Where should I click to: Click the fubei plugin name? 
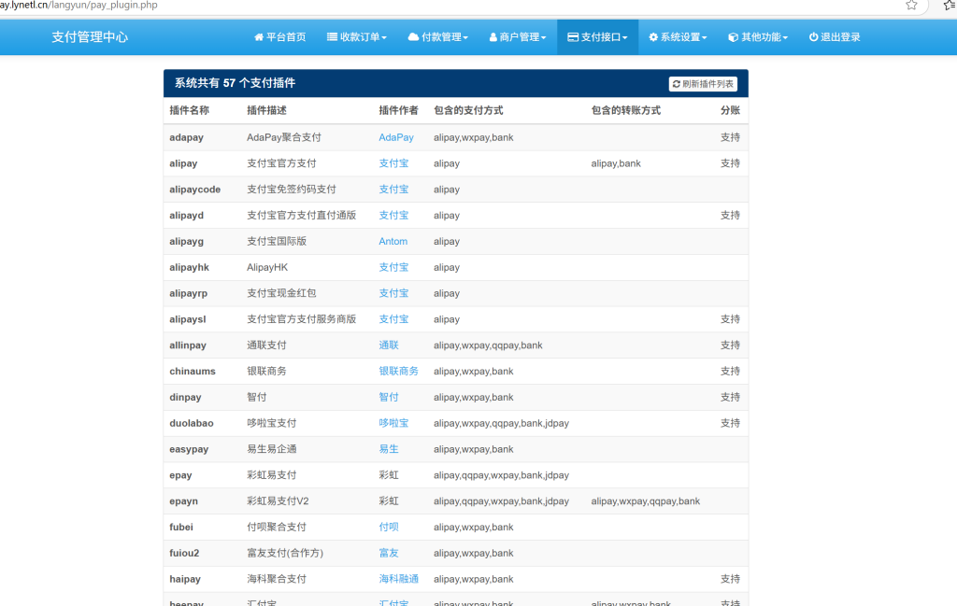tap(180, 528)
